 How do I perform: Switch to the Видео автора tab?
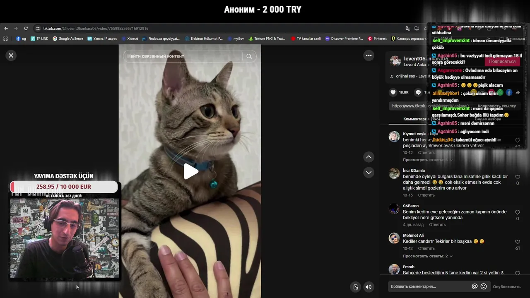pyautogui.click(x=488, y=119)
